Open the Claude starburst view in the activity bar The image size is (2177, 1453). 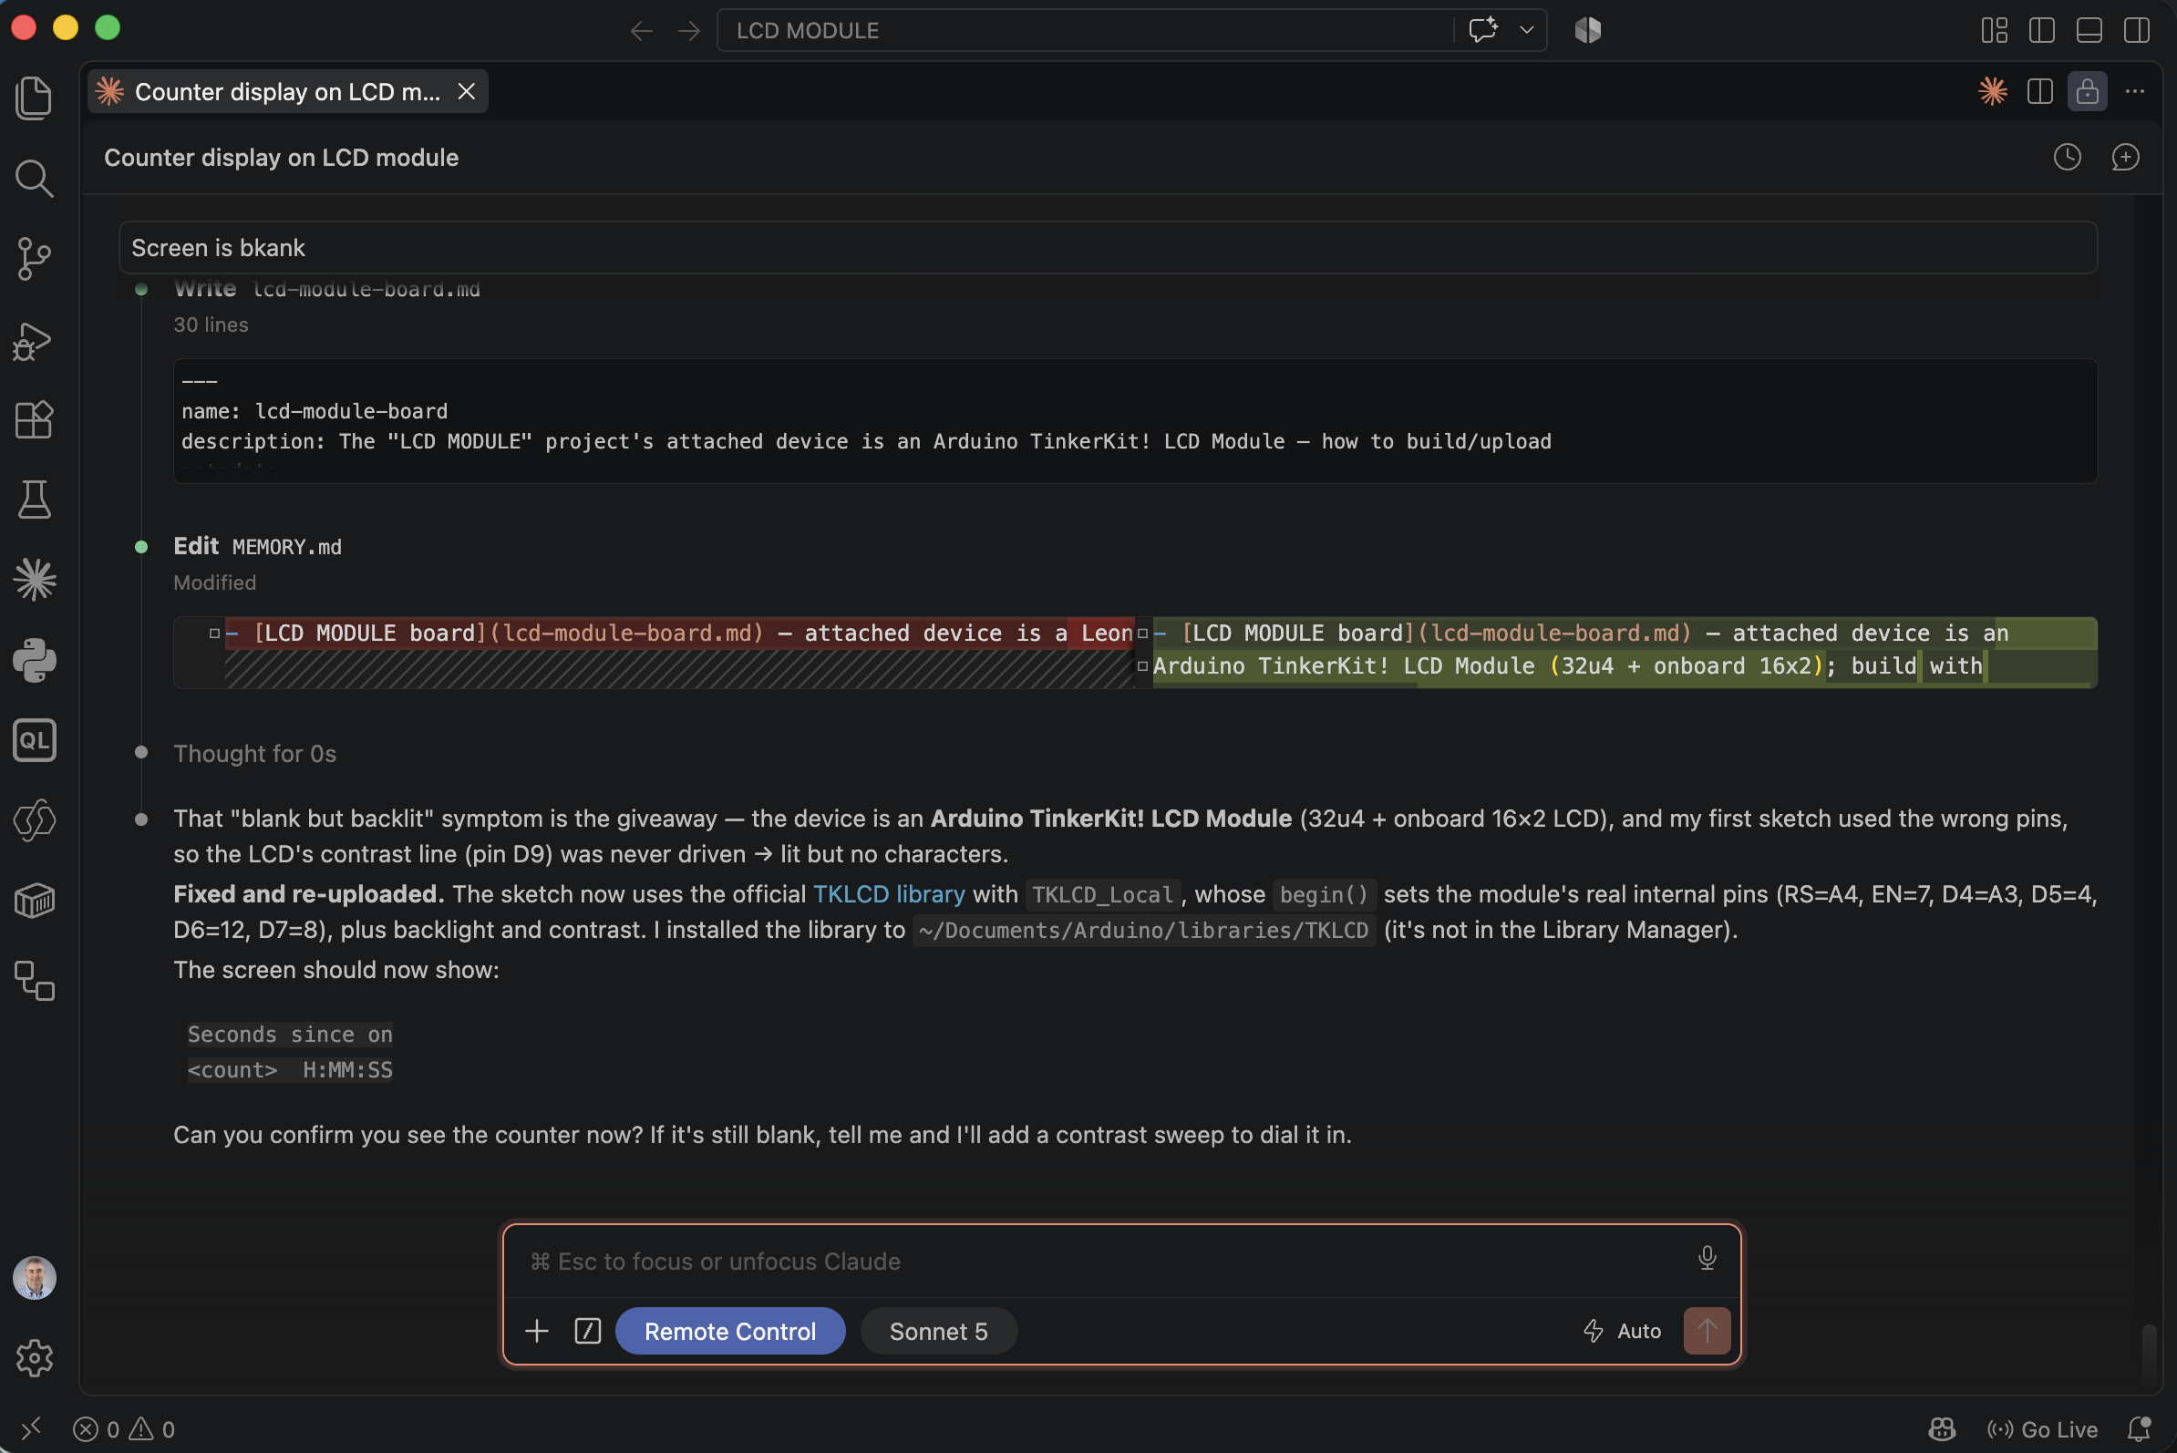(x=35, y=580)
